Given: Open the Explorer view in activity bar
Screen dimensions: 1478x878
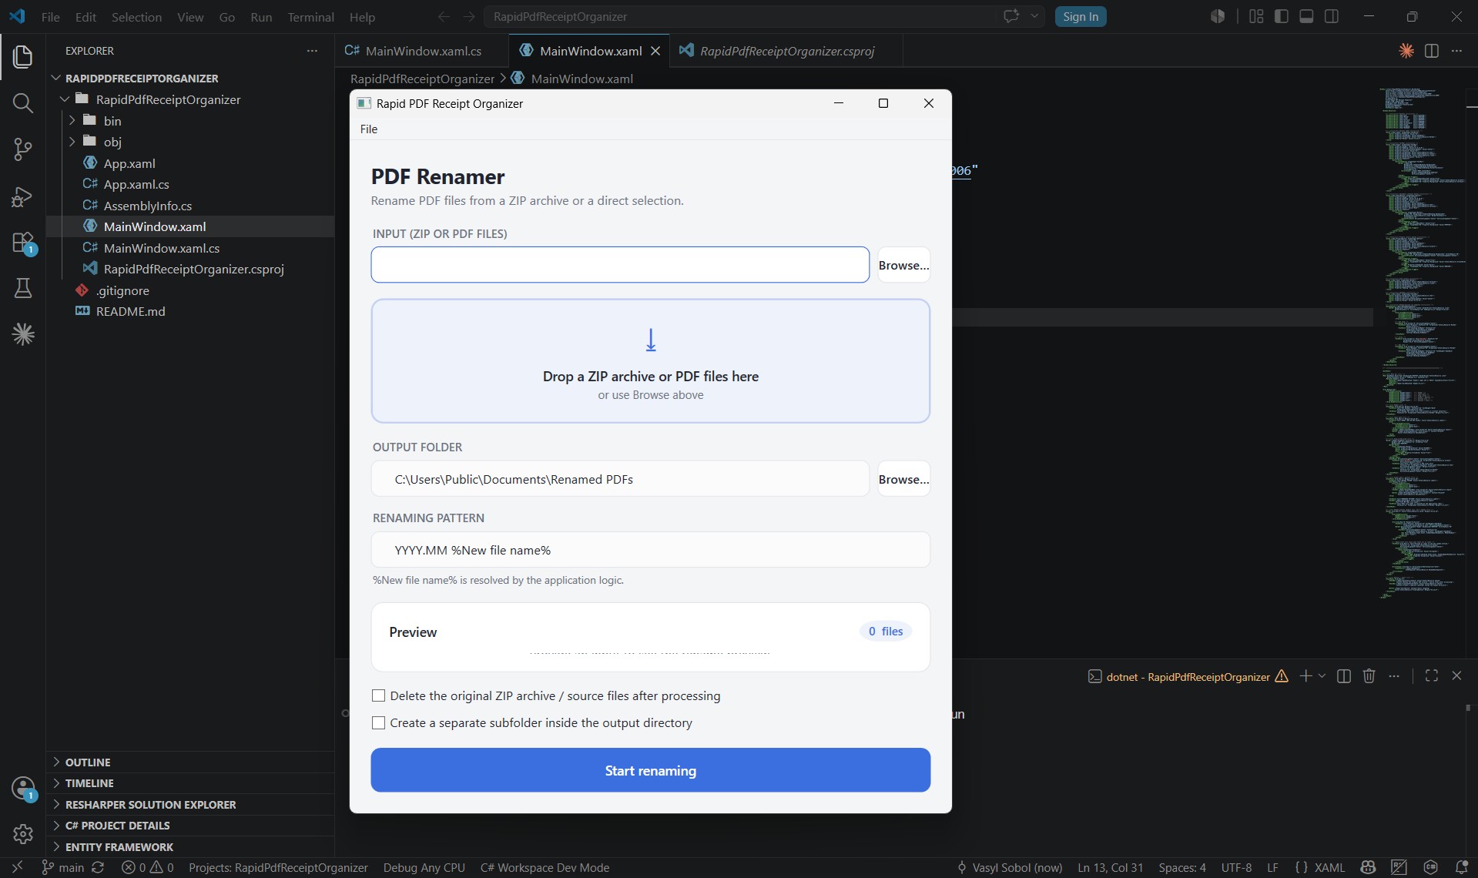Looking at the screenshot, I should [22, 56].
